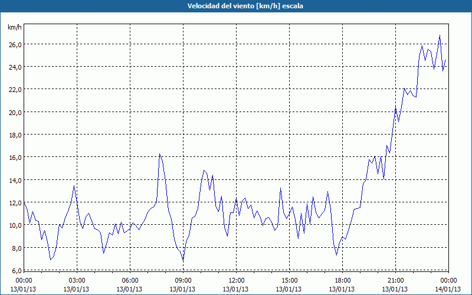
Task: Click the 22,0 y-axis value
Action: tap(15, 90)
